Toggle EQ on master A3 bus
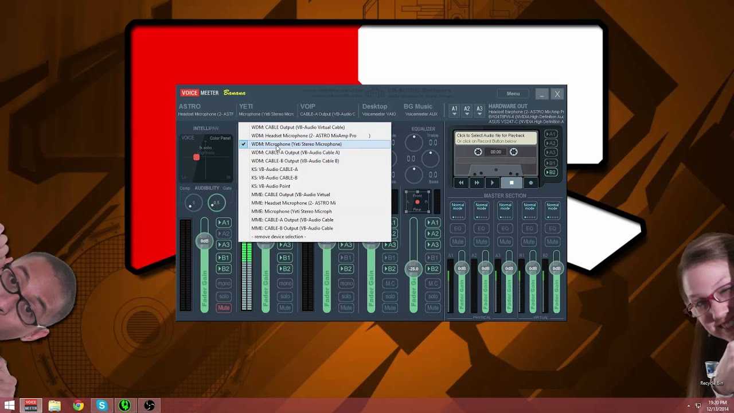 [x=505, y=228]
